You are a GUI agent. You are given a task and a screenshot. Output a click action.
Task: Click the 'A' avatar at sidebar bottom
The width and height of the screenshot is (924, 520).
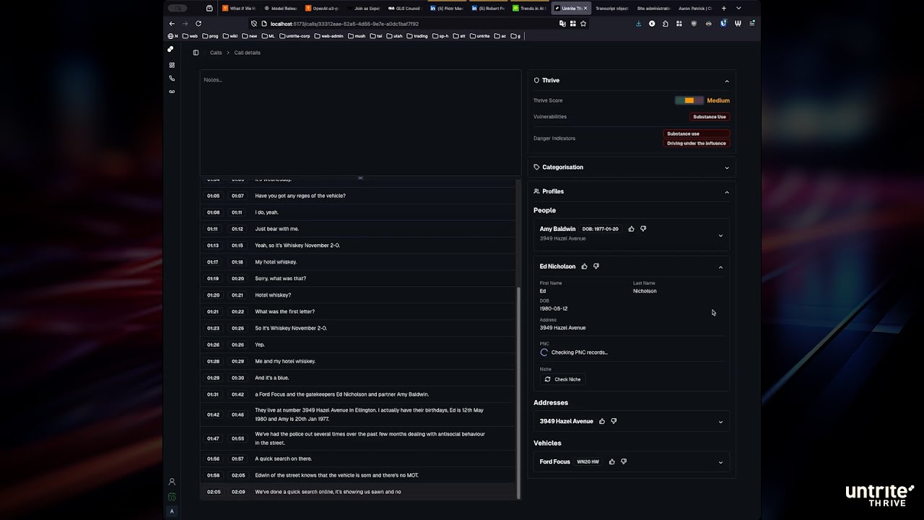click(172, 511)
